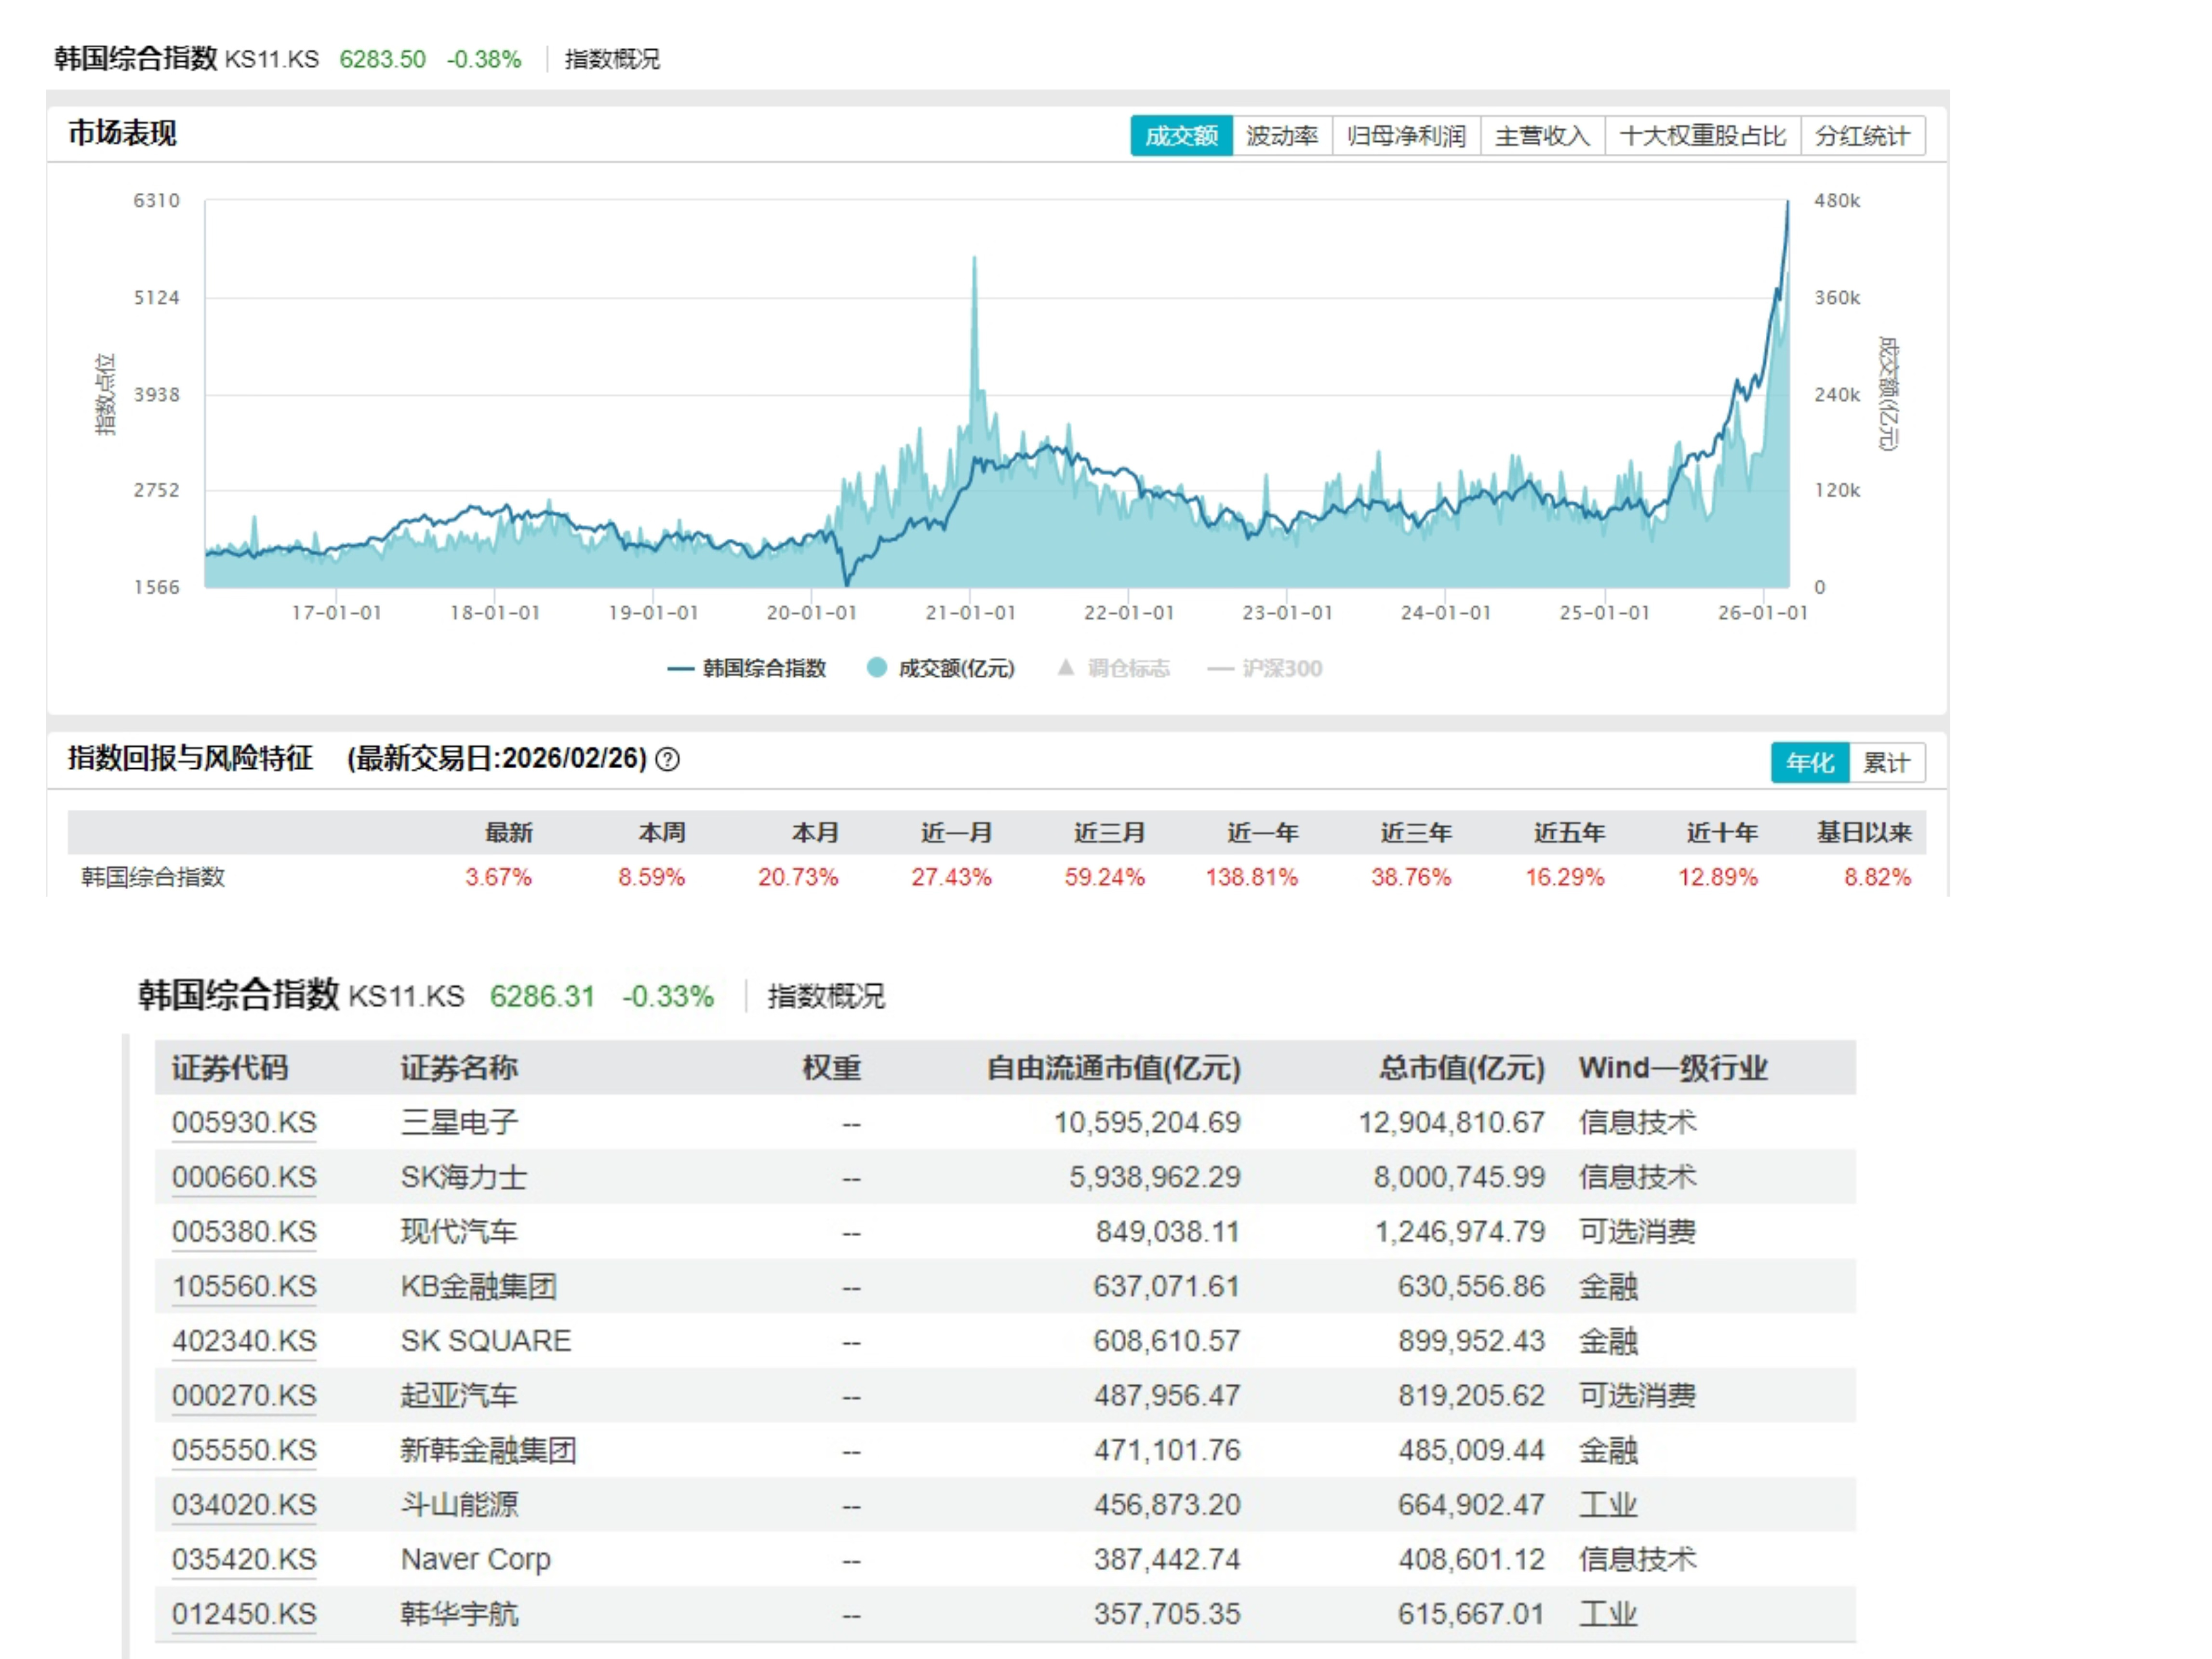
Task: Toggle the 成交额(亿元) legend circle
Action: coord(877,668)
